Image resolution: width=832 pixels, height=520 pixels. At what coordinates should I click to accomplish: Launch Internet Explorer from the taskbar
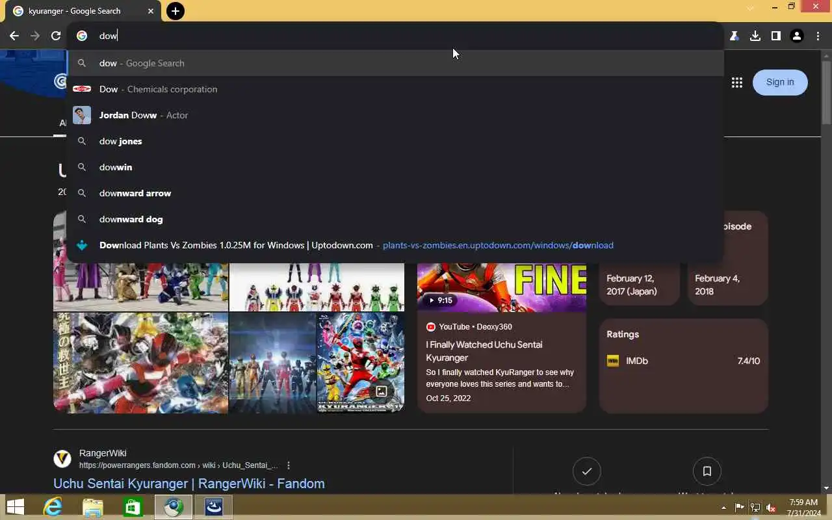point(52,507)
